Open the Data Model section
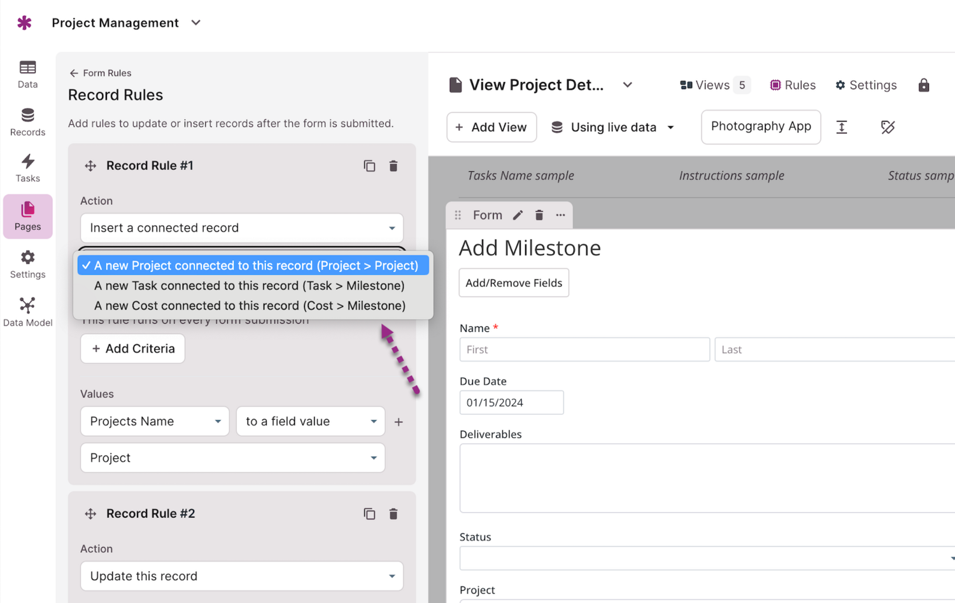This screenshot has height=603, width=955. (x=27, y=312)
